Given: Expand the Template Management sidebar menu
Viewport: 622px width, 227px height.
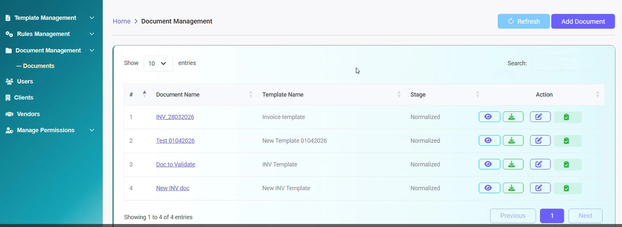Looking at the screenshot, I should 50,18.
